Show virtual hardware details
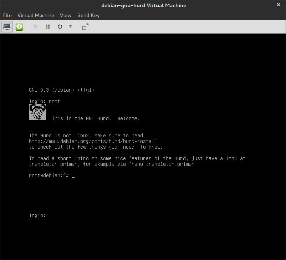Screen dimensions: 286x260 (19, 27)
